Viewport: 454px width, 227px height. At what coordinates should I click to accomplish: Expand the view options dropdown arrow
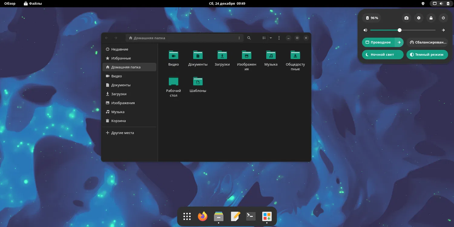pos(271,38)
